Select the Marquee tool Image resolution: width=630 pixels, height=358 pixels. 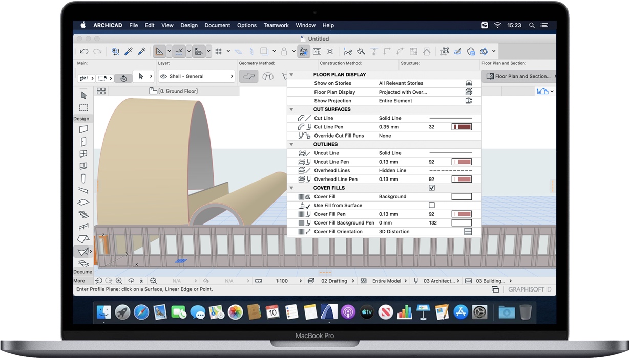pyautogui.click(x=83, y=107)
